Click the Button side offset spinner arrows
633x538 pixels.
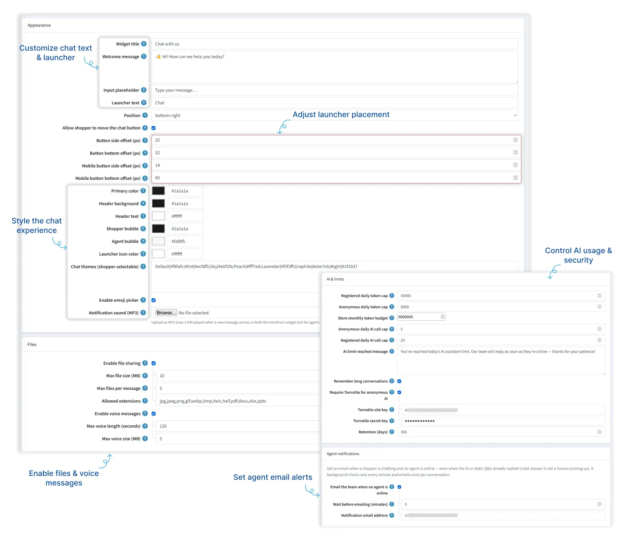(x=515, y=140)
